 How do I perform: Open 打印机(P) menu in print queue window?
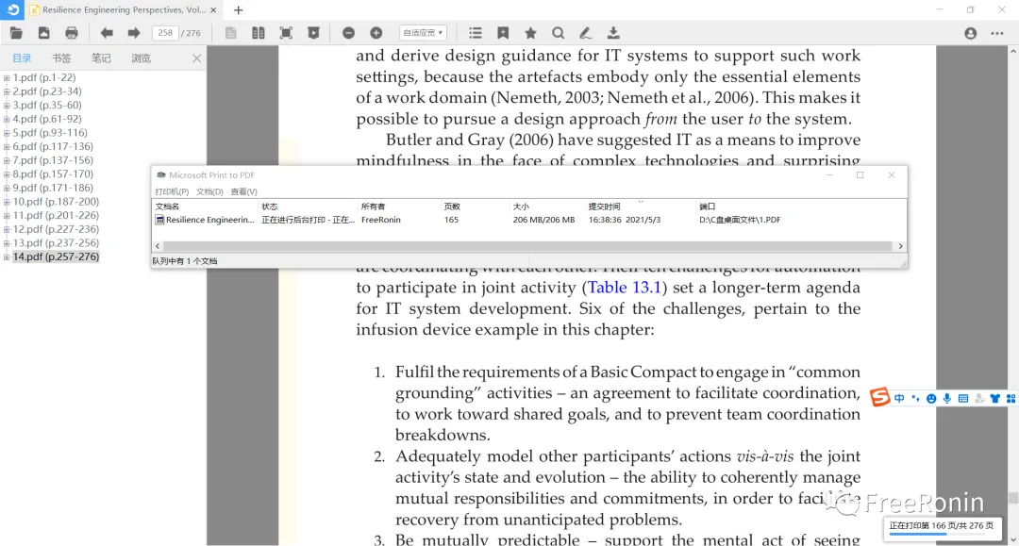coord(172,191)
